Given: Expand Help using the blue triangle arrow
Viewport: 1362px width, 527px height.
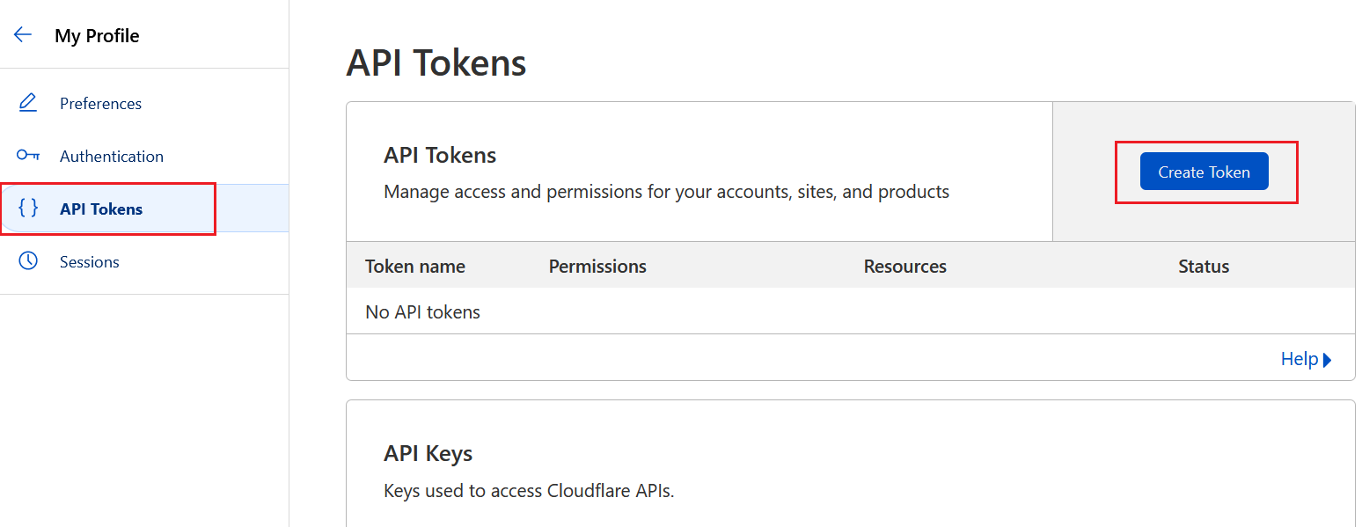Looking at the screenshot, I should pos(1328,359).
